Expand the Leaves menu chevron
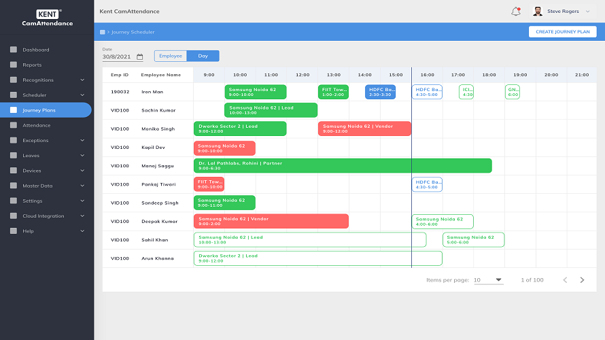 [x=82, y=156]
